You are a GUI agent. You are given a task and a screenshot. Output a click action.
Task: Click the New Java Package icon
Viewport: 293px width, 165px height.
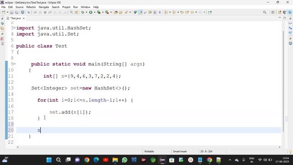point(116,12)
